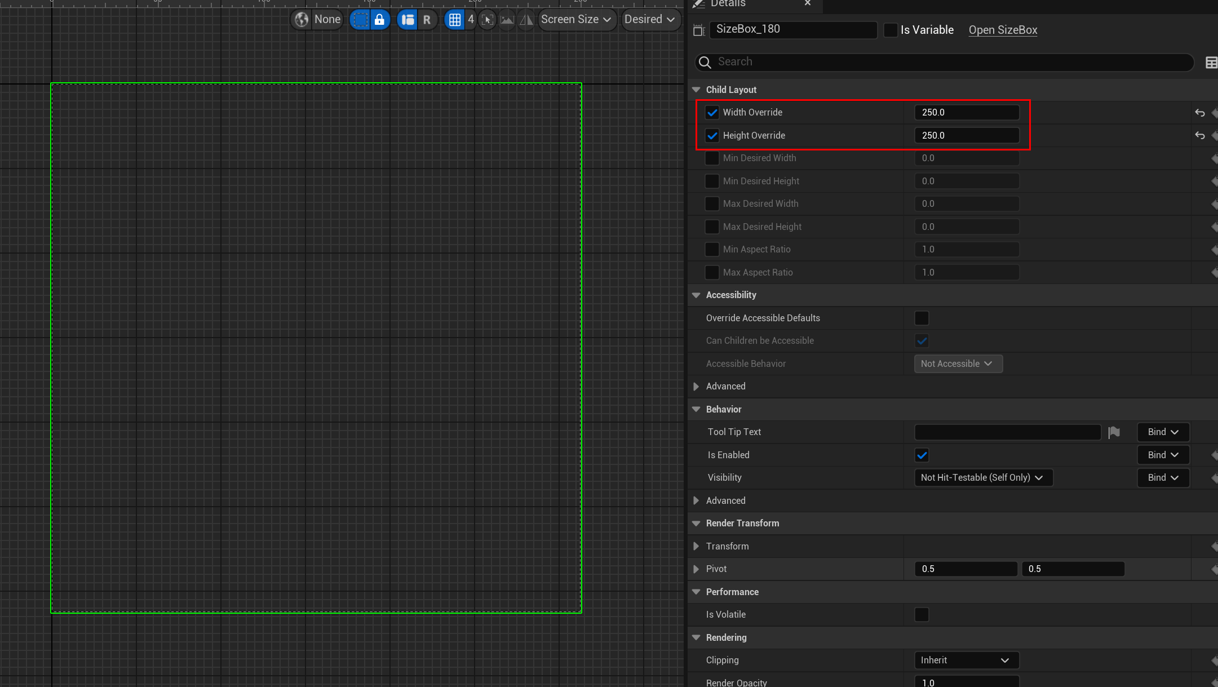Click the R responsive layout button
The height and width of the screenshot is (687, 1218).
(x=427, y=20)
